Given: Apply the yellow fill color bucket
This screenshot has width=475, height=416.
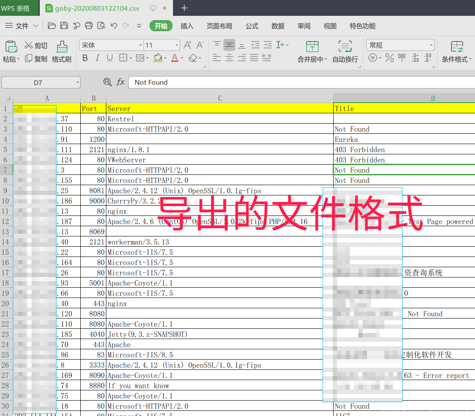Looking at the screenshot, I should 158,58.
